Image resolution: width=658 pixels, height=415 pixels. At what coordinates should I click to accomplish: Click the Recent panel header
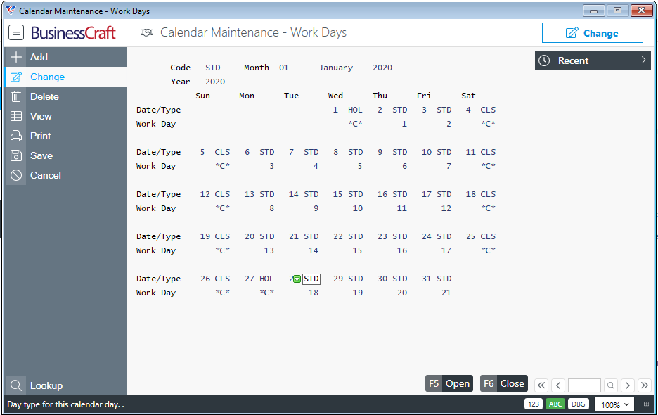click(x=593, y=60)
